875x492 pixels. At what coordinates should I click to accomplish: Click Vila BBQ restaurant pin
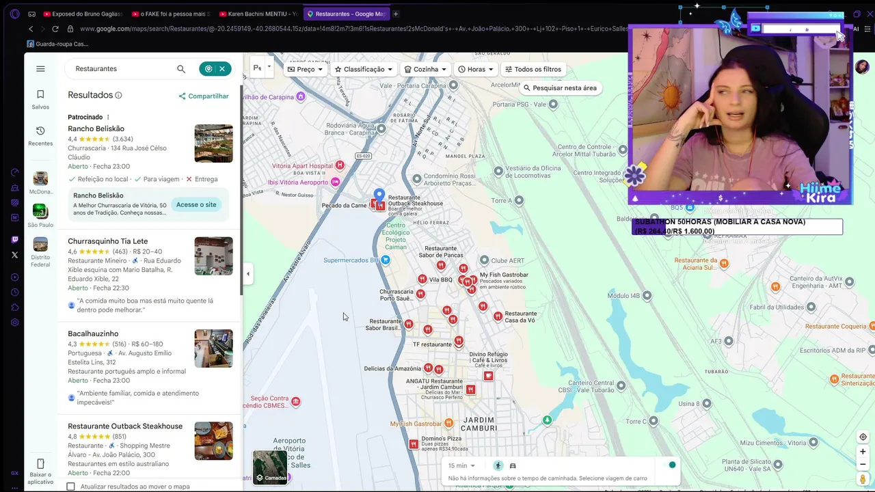click(x=422, y=279)
